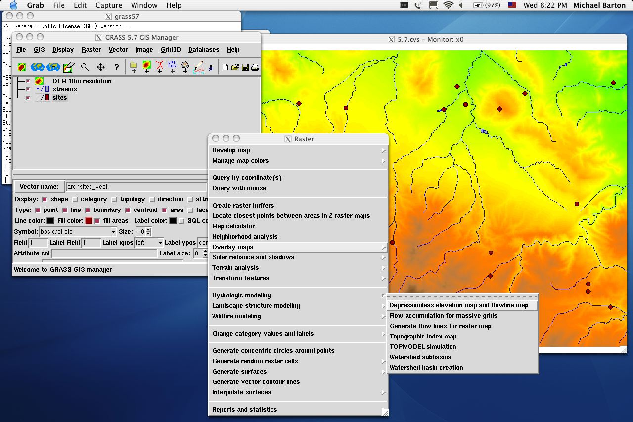The image size is (633, 422).
Task: Open the Raster menu in GIS Manager
Action: (x=91, y=50)
